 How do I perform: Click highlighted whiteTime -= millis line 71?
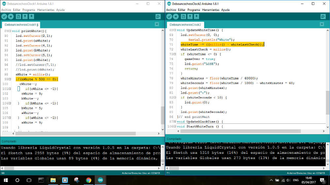tap(222, 44)
